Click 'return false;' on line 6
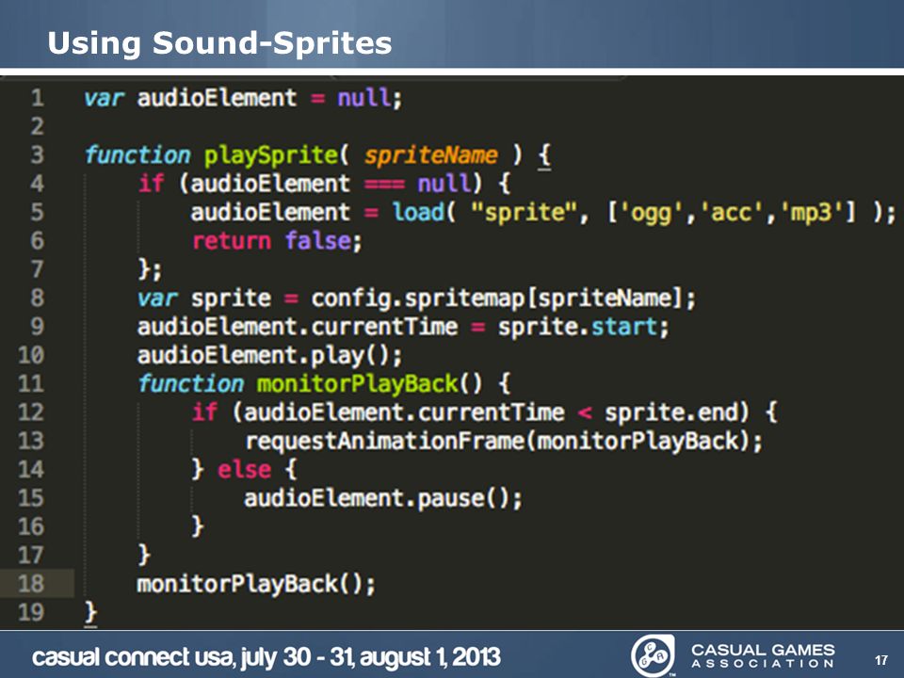Viewport: 904px width, 678px height. coord(277,241)
